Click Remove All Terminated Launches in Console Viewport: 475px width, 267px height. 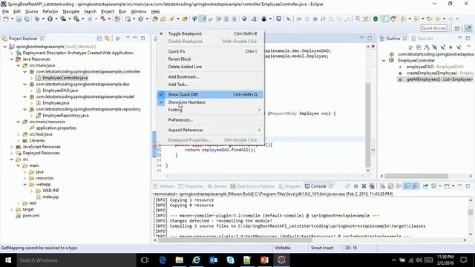point(372,186)
